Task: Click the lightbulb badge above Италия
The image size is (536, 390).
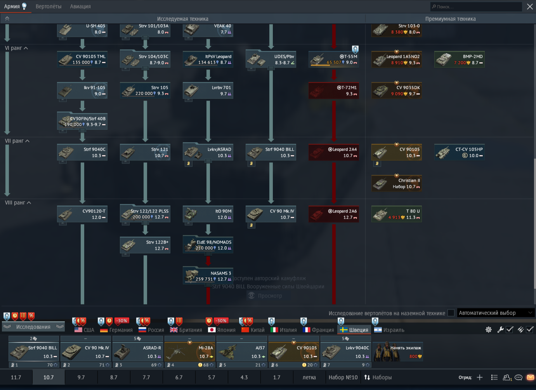Action: click(271, 321)
